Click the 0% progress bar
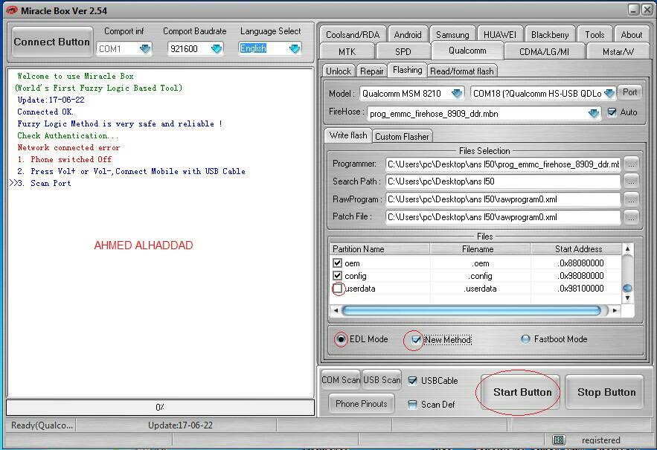Viewport: 657px width, 450px height. coord(160,408)
